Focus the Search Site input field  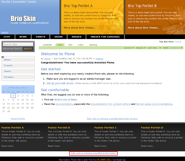pyautogui.click(x=18, y=44)
